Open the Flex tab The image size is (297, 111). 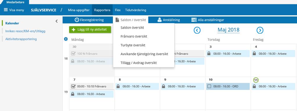tap(118, 10)
